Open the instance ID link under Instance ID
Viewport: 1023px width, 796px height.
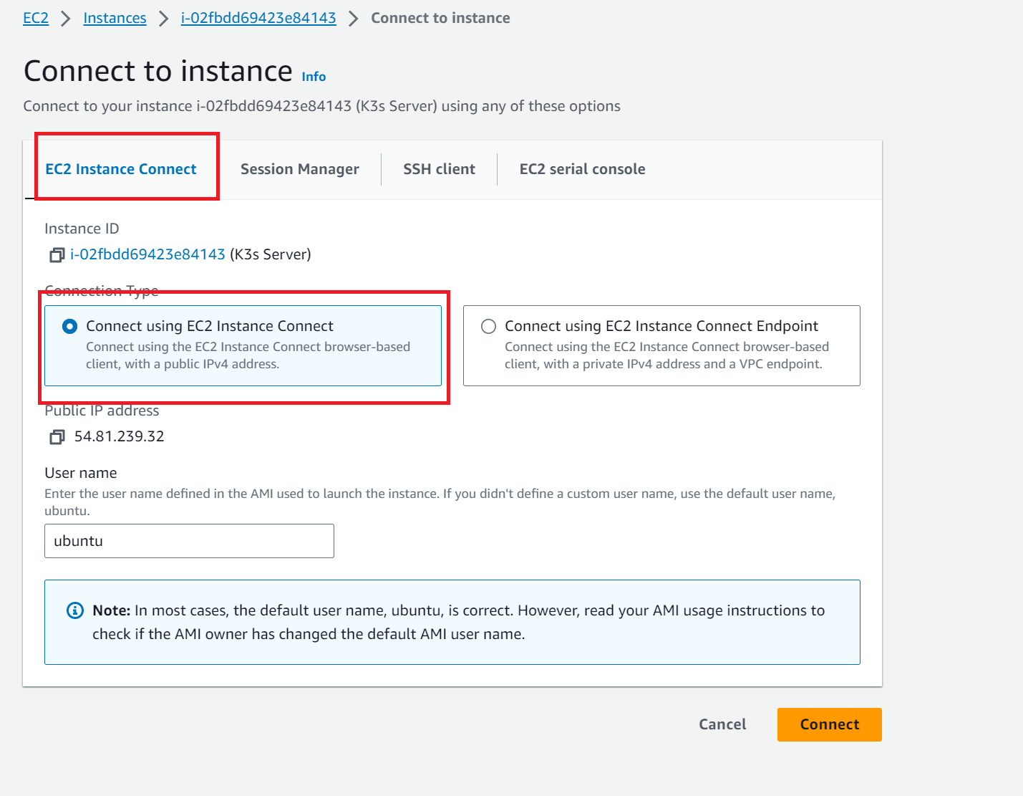point(147,254)
